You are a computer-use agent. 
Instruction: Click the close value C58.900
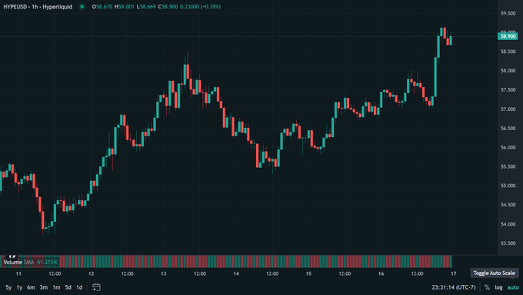[x=168, y=7]
